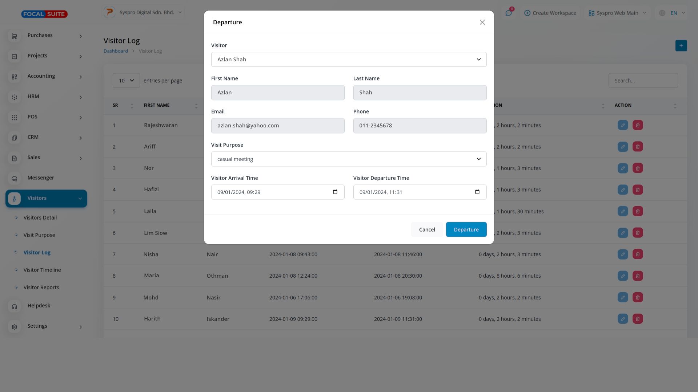Open Visitors Detail submenu item

40,218
